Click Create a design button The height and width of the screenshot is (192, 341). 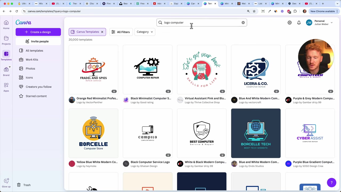[x=38, y=32]
